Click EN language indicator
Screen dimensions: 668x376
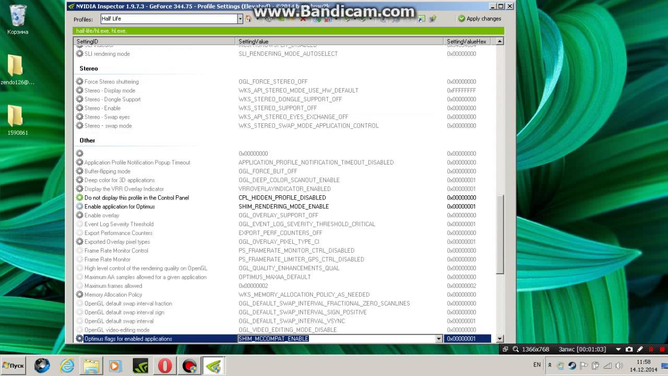coord(537,365)
